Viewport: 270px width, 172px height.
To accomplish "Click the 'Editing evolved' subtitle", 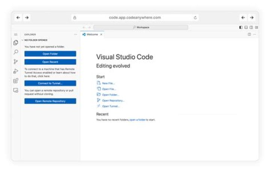I will tap(113, 66).
